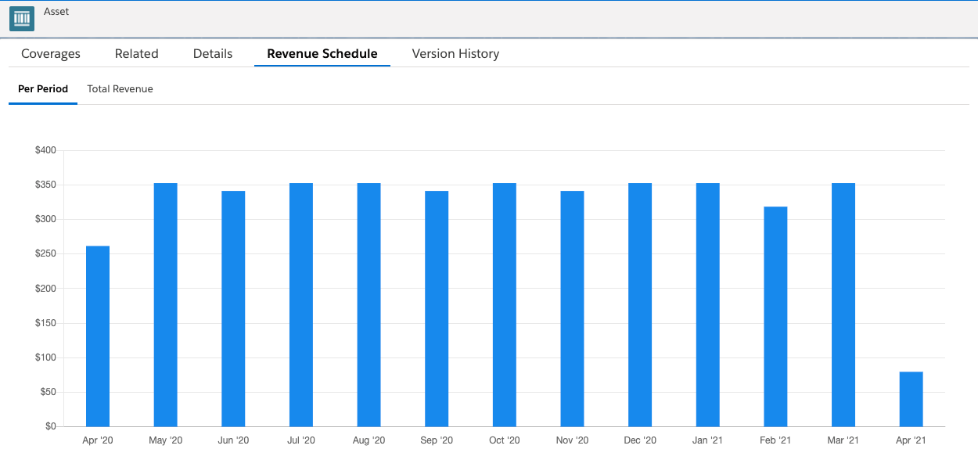Viewport: 978px width, 467px height.
Task: Click the Asset record icon
Action: click(22, 19)
